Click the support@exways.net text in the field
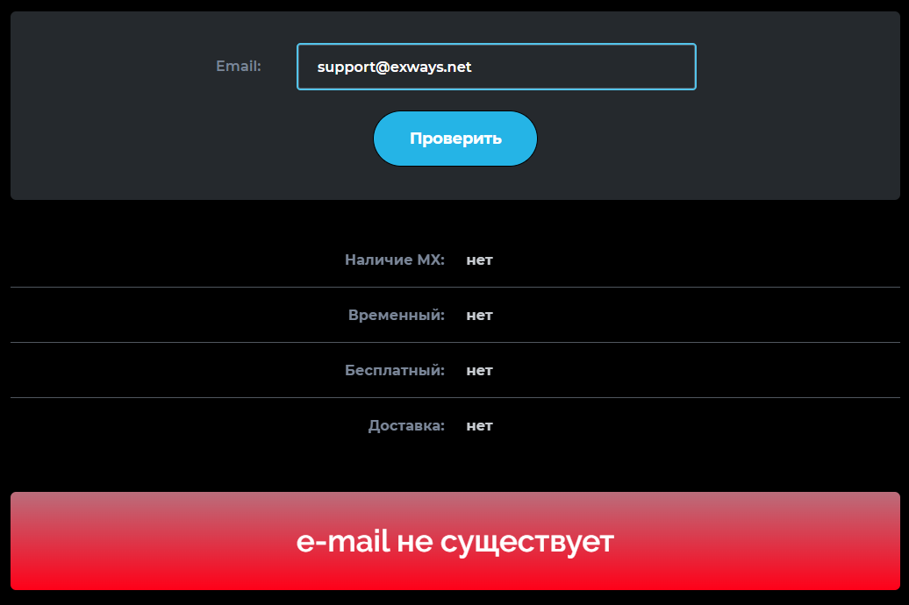 [x=394, y=68]
